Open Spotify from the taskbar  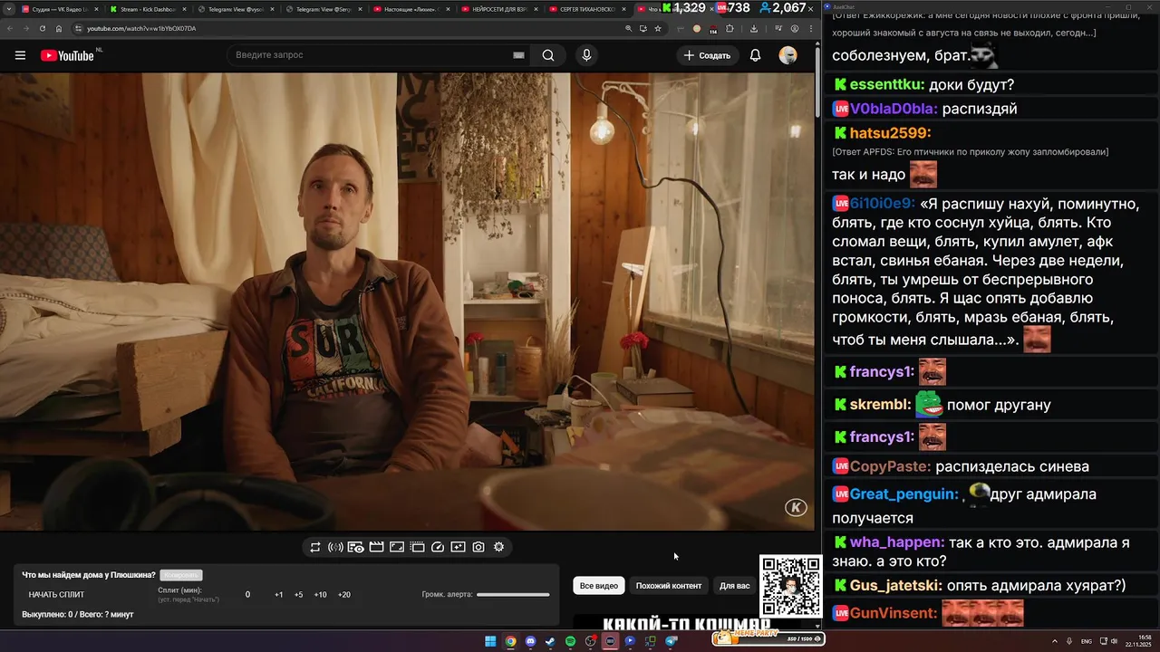click(x=570, y=641)
